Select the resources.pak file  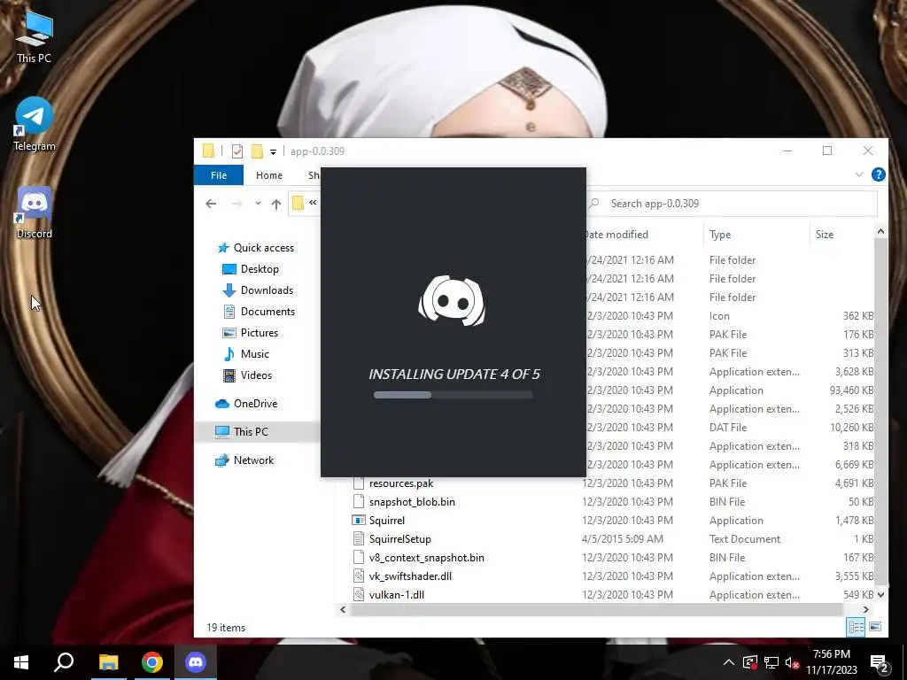(x=401, y=483)
